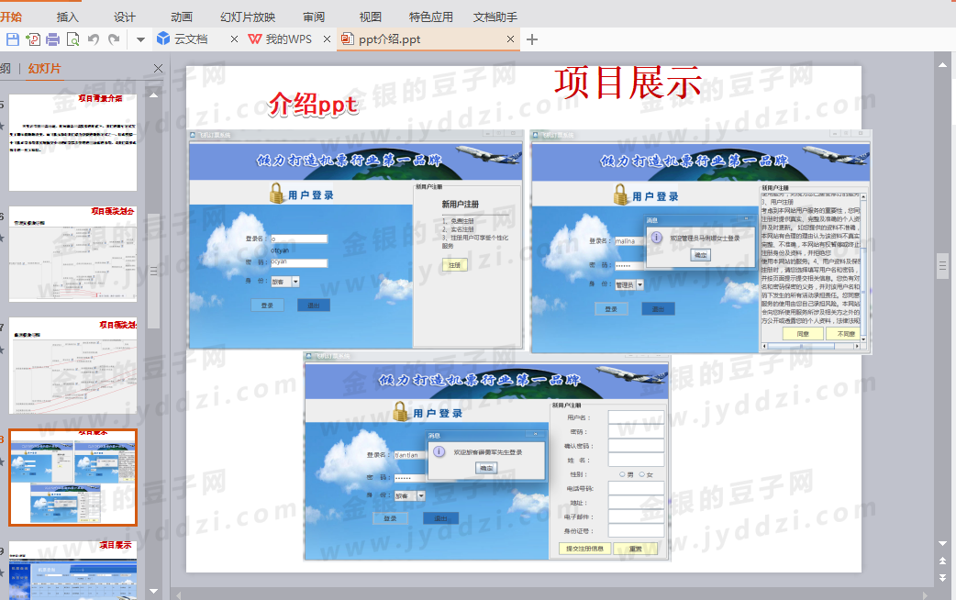Image resolution: width=956 pixels, height=600 pixels.
Task: Open the 审阅 ribbon tab
Action: tap(314, 17)
